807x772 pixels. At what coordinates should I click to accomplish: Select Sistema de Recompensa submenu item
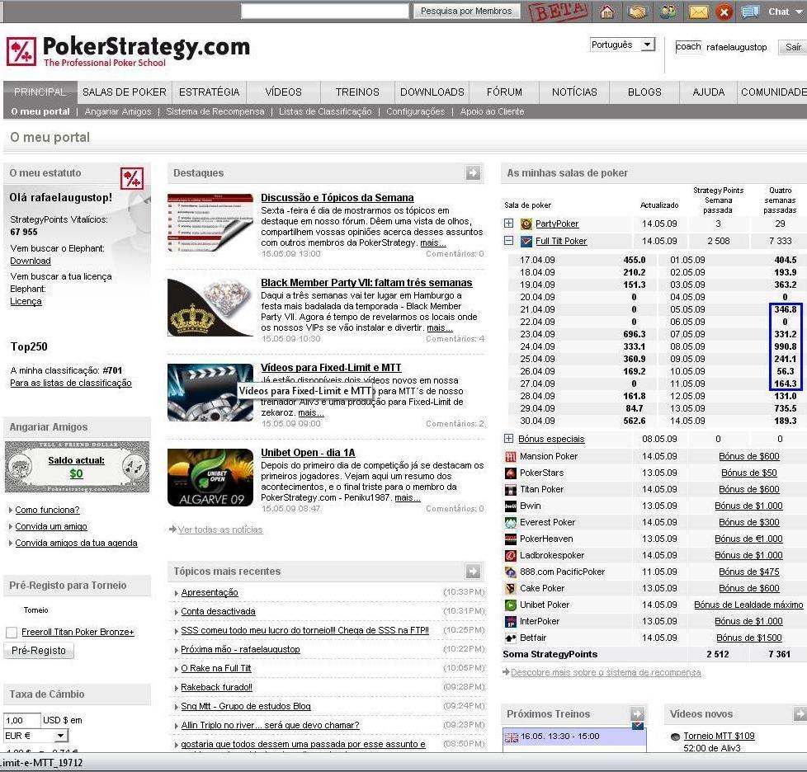pos(215,111)
